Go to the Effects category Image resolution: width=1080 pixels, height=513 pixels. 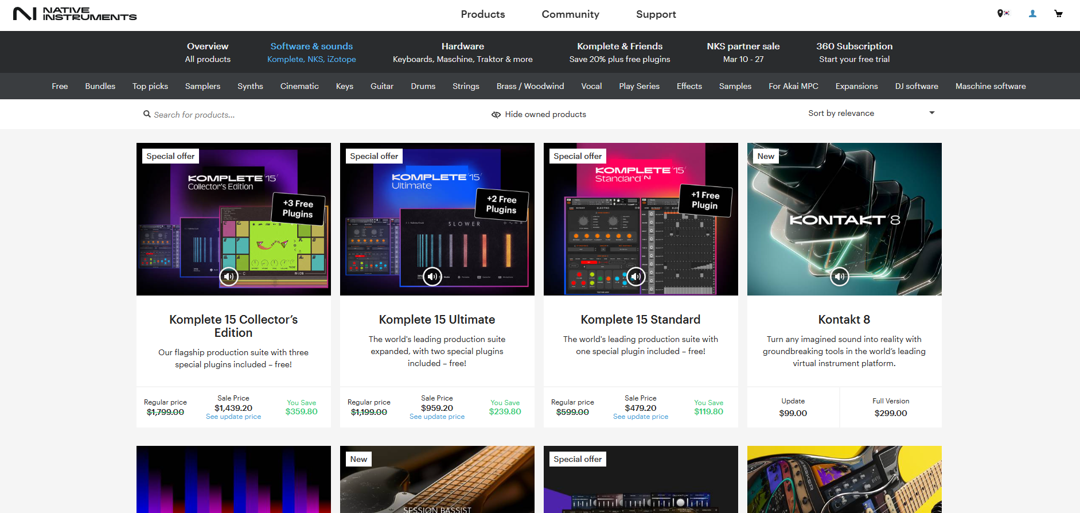[x=689, y=86]
